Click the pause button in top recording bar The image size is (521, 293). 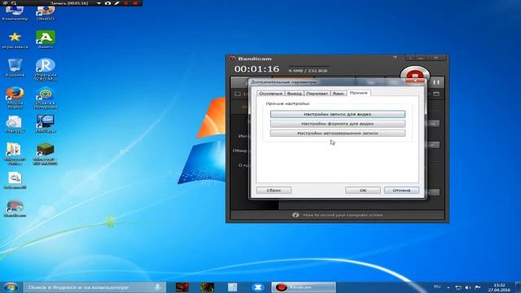(x=126, y=3)
